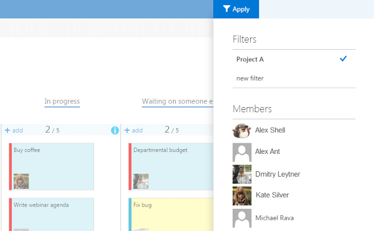Open the Buy coffee card

point(51,167)
